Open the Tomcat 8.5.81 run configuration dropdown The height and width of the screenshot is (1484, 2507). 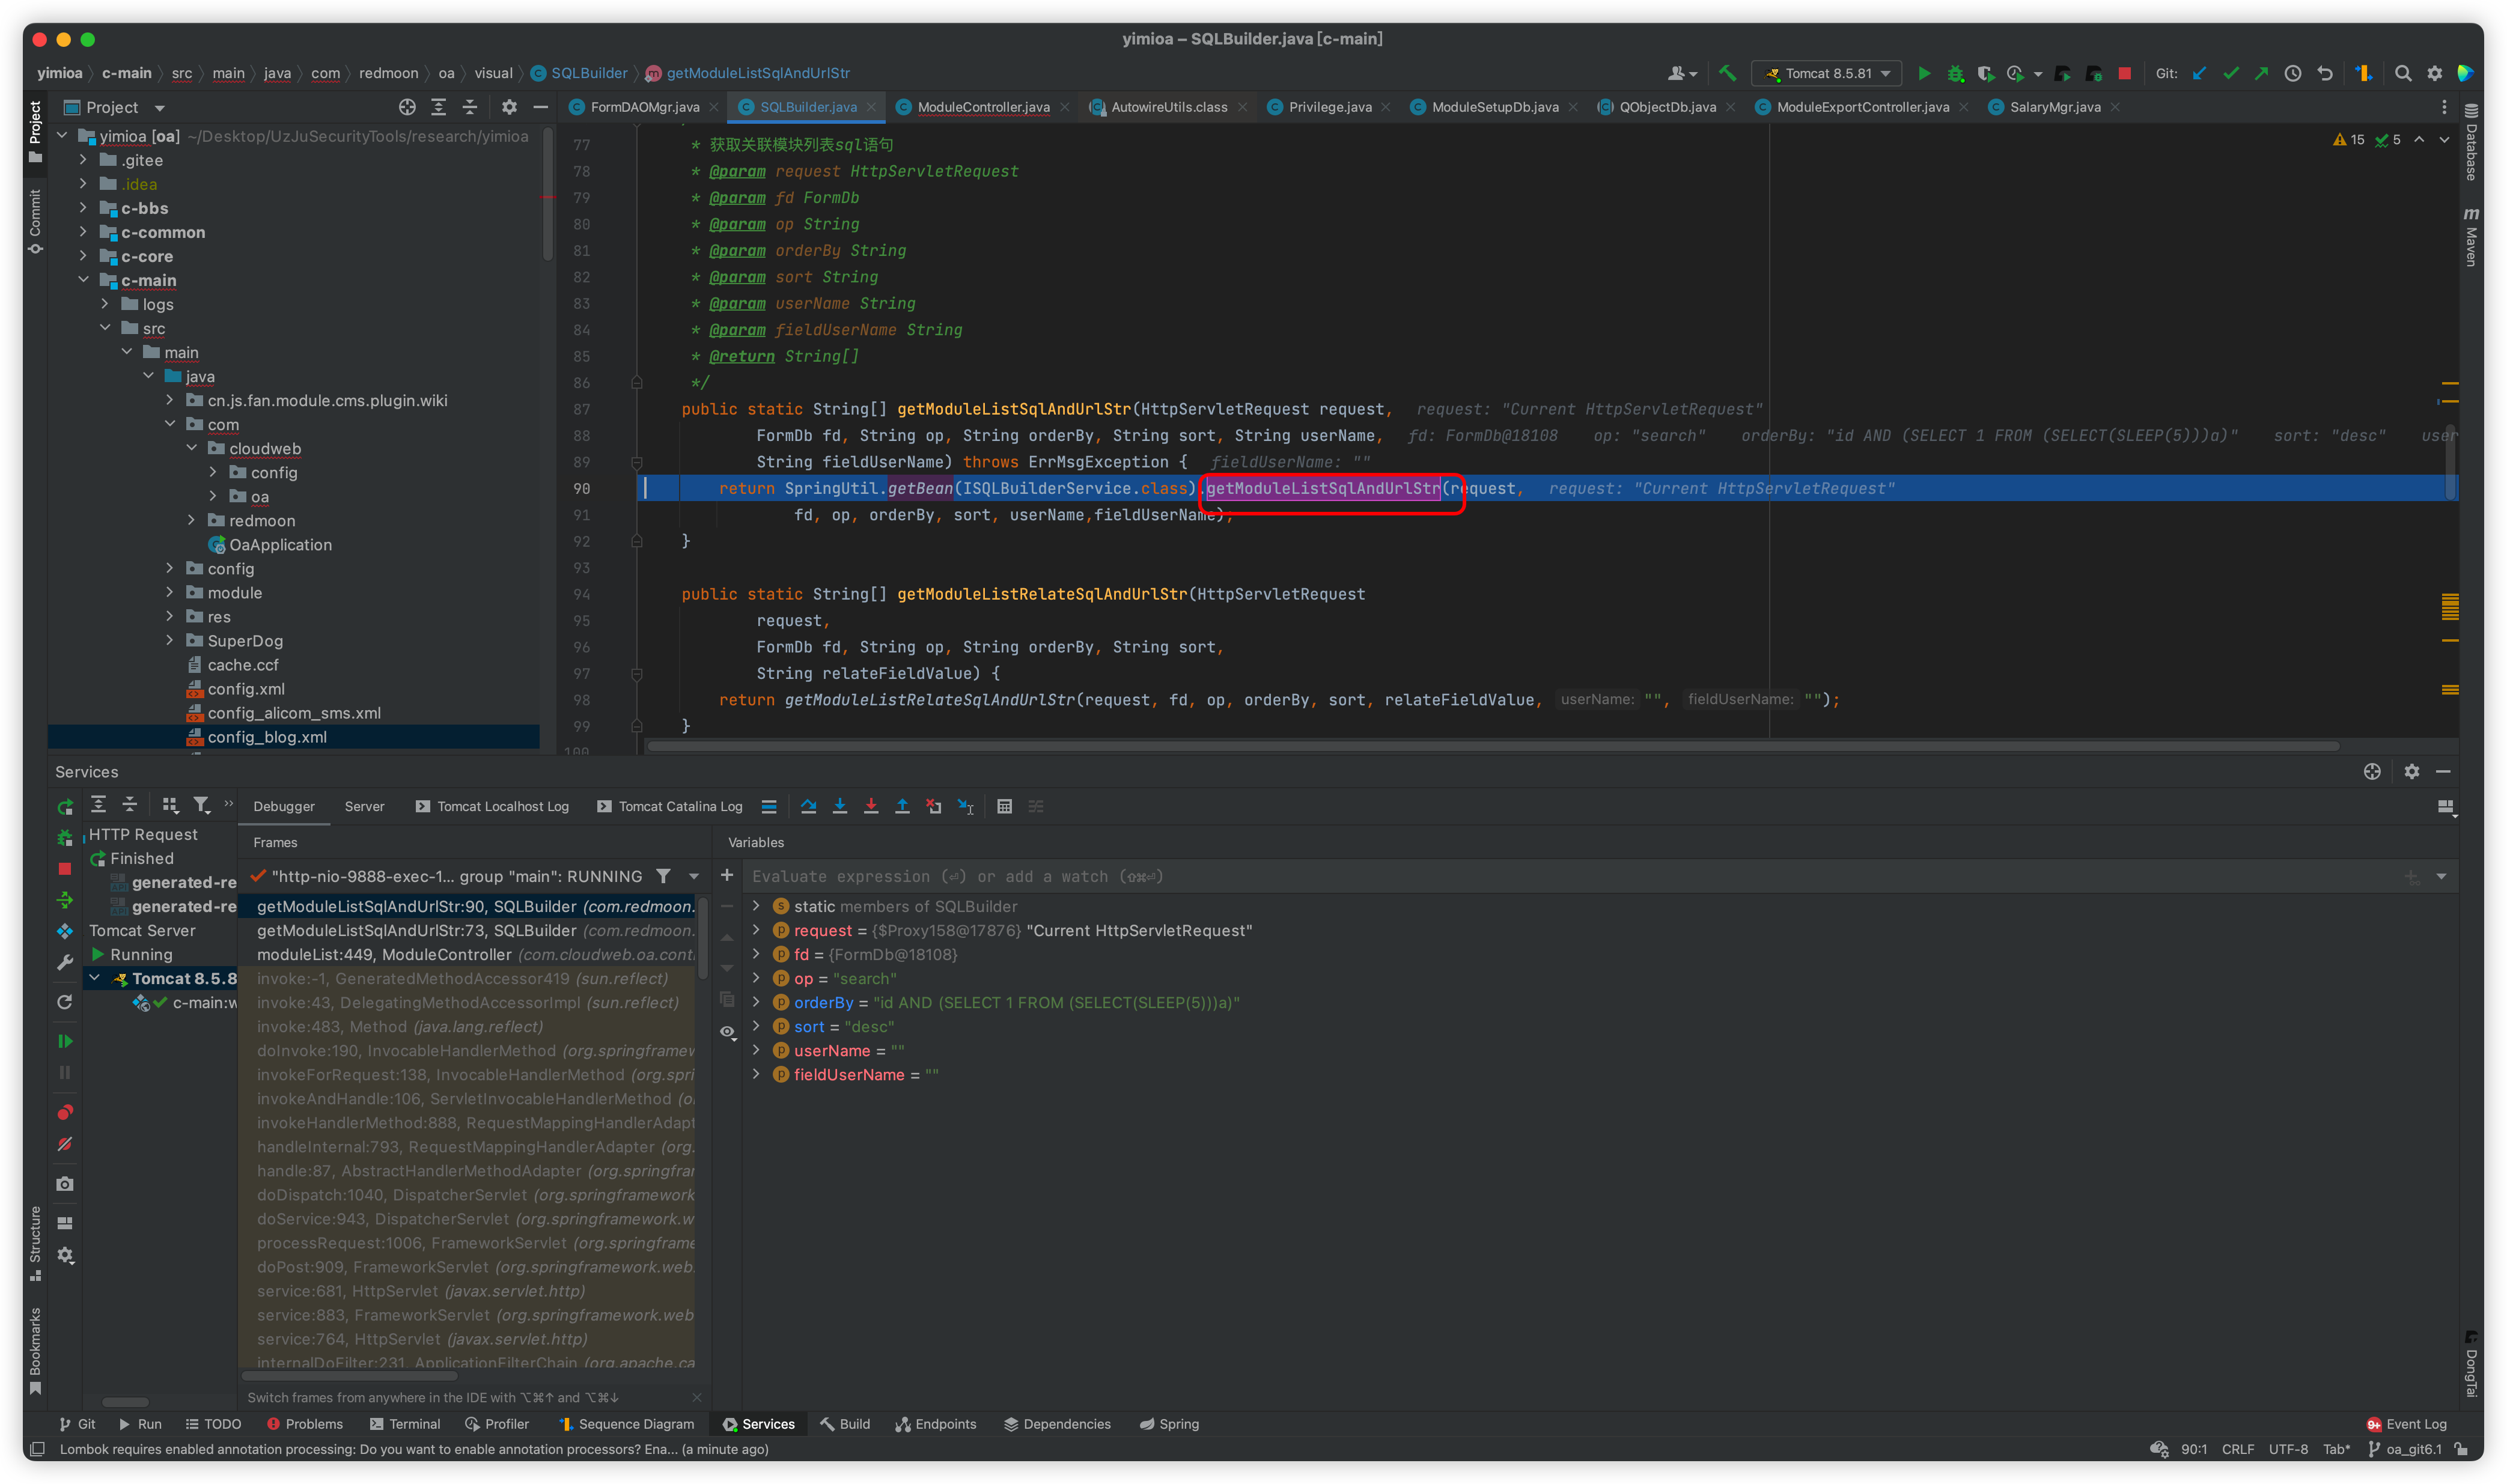pyautogui.click(x=1827, y=73)
